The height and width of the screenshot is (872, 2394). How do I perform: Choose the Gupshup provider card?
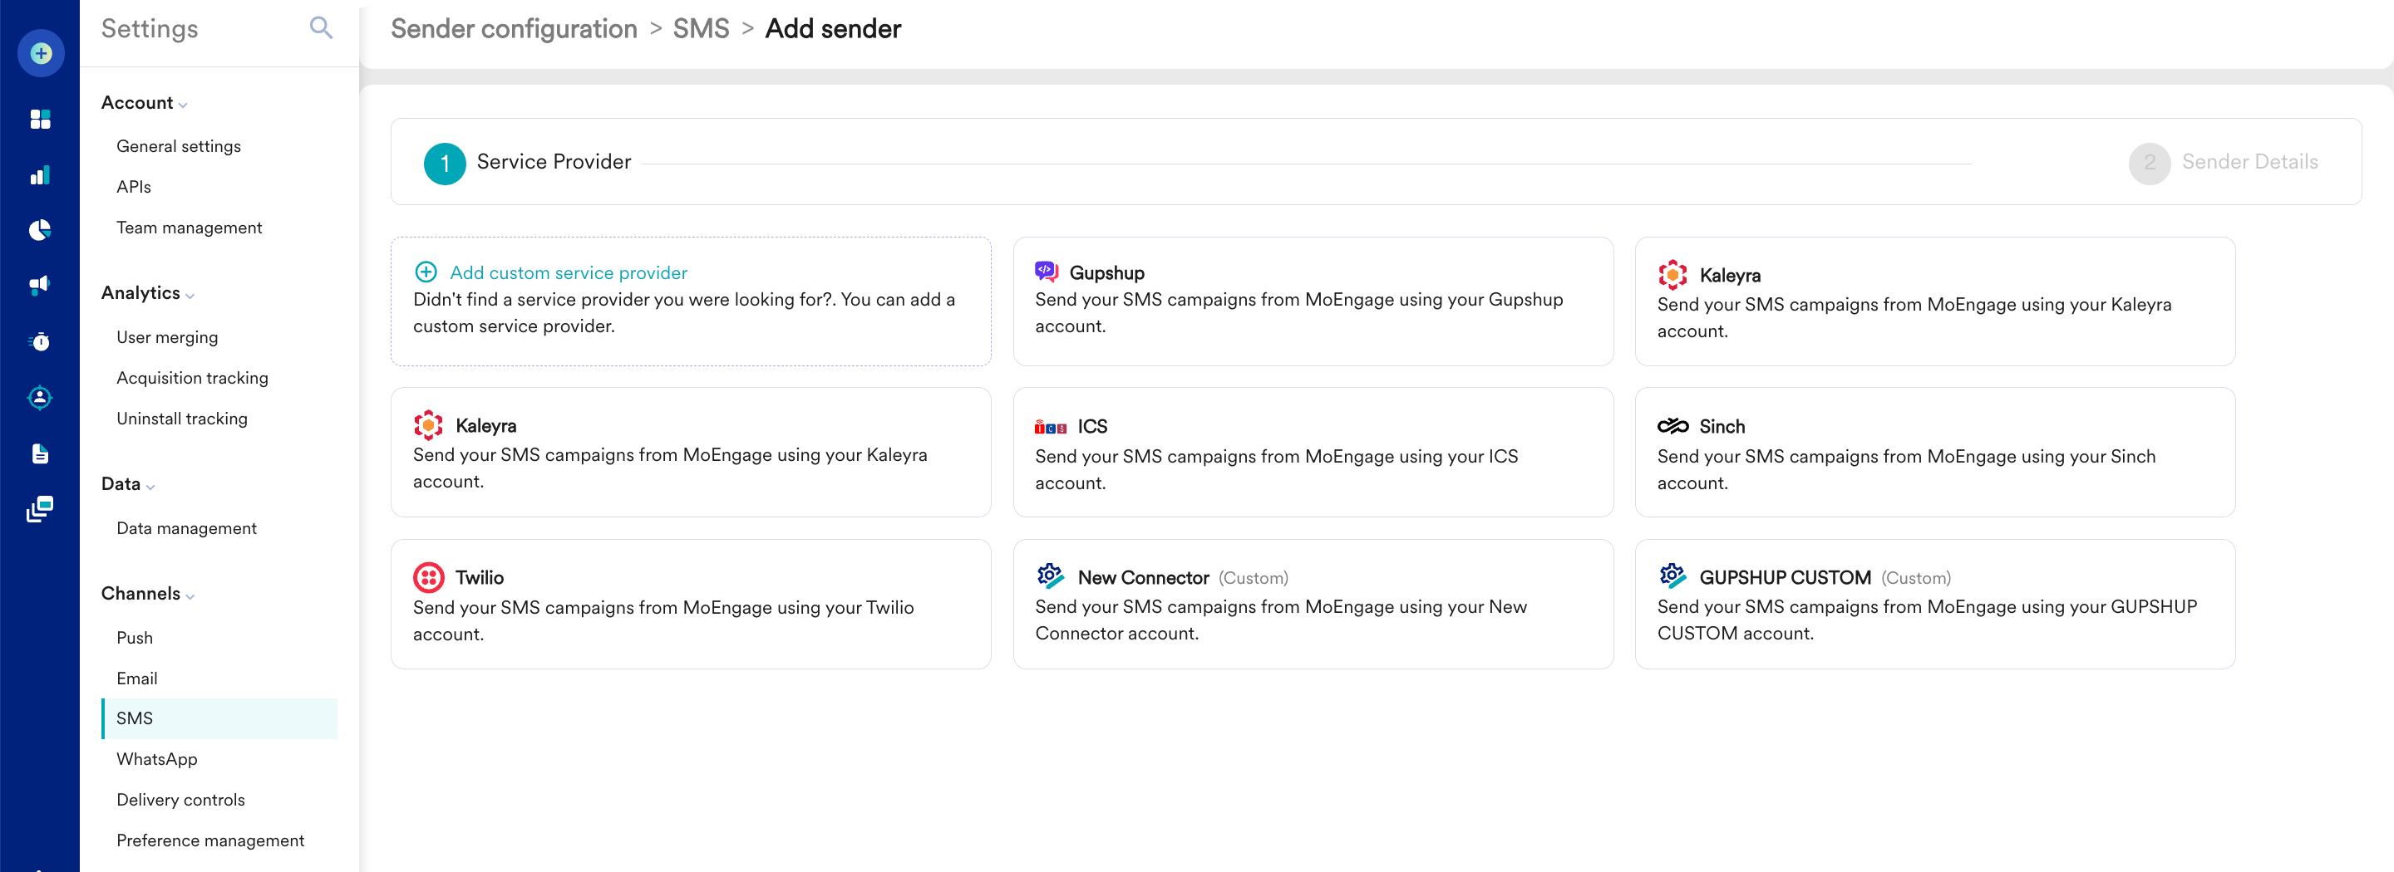pos(1313,301)
